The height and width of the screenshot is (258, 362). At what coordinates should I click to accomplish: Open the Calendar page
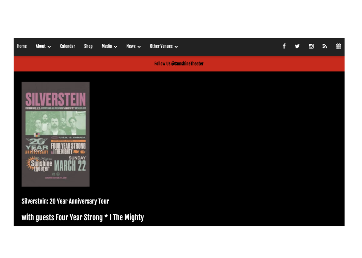coord(68,46)
